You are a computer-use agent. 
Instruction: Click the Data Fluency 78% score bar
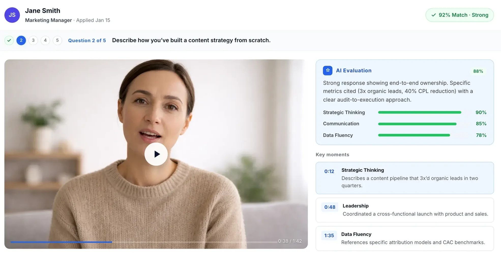point(414,135)
